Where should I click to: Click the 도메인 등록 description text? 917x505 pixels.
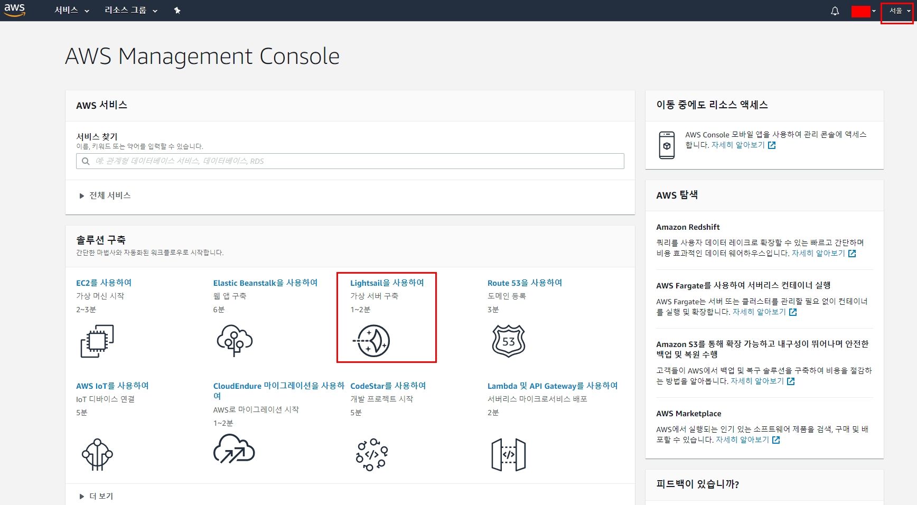pos(507,296)
